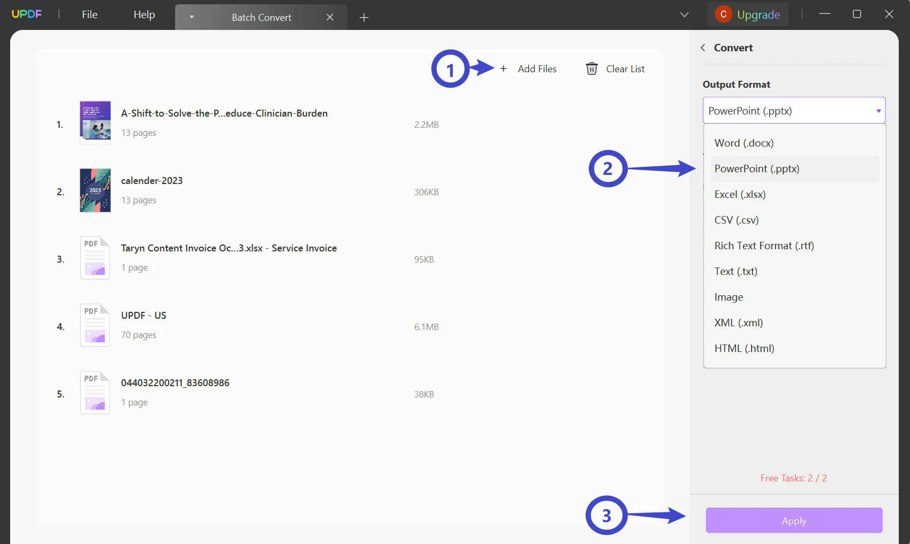Choose HTML (.html) from format list

743,348
